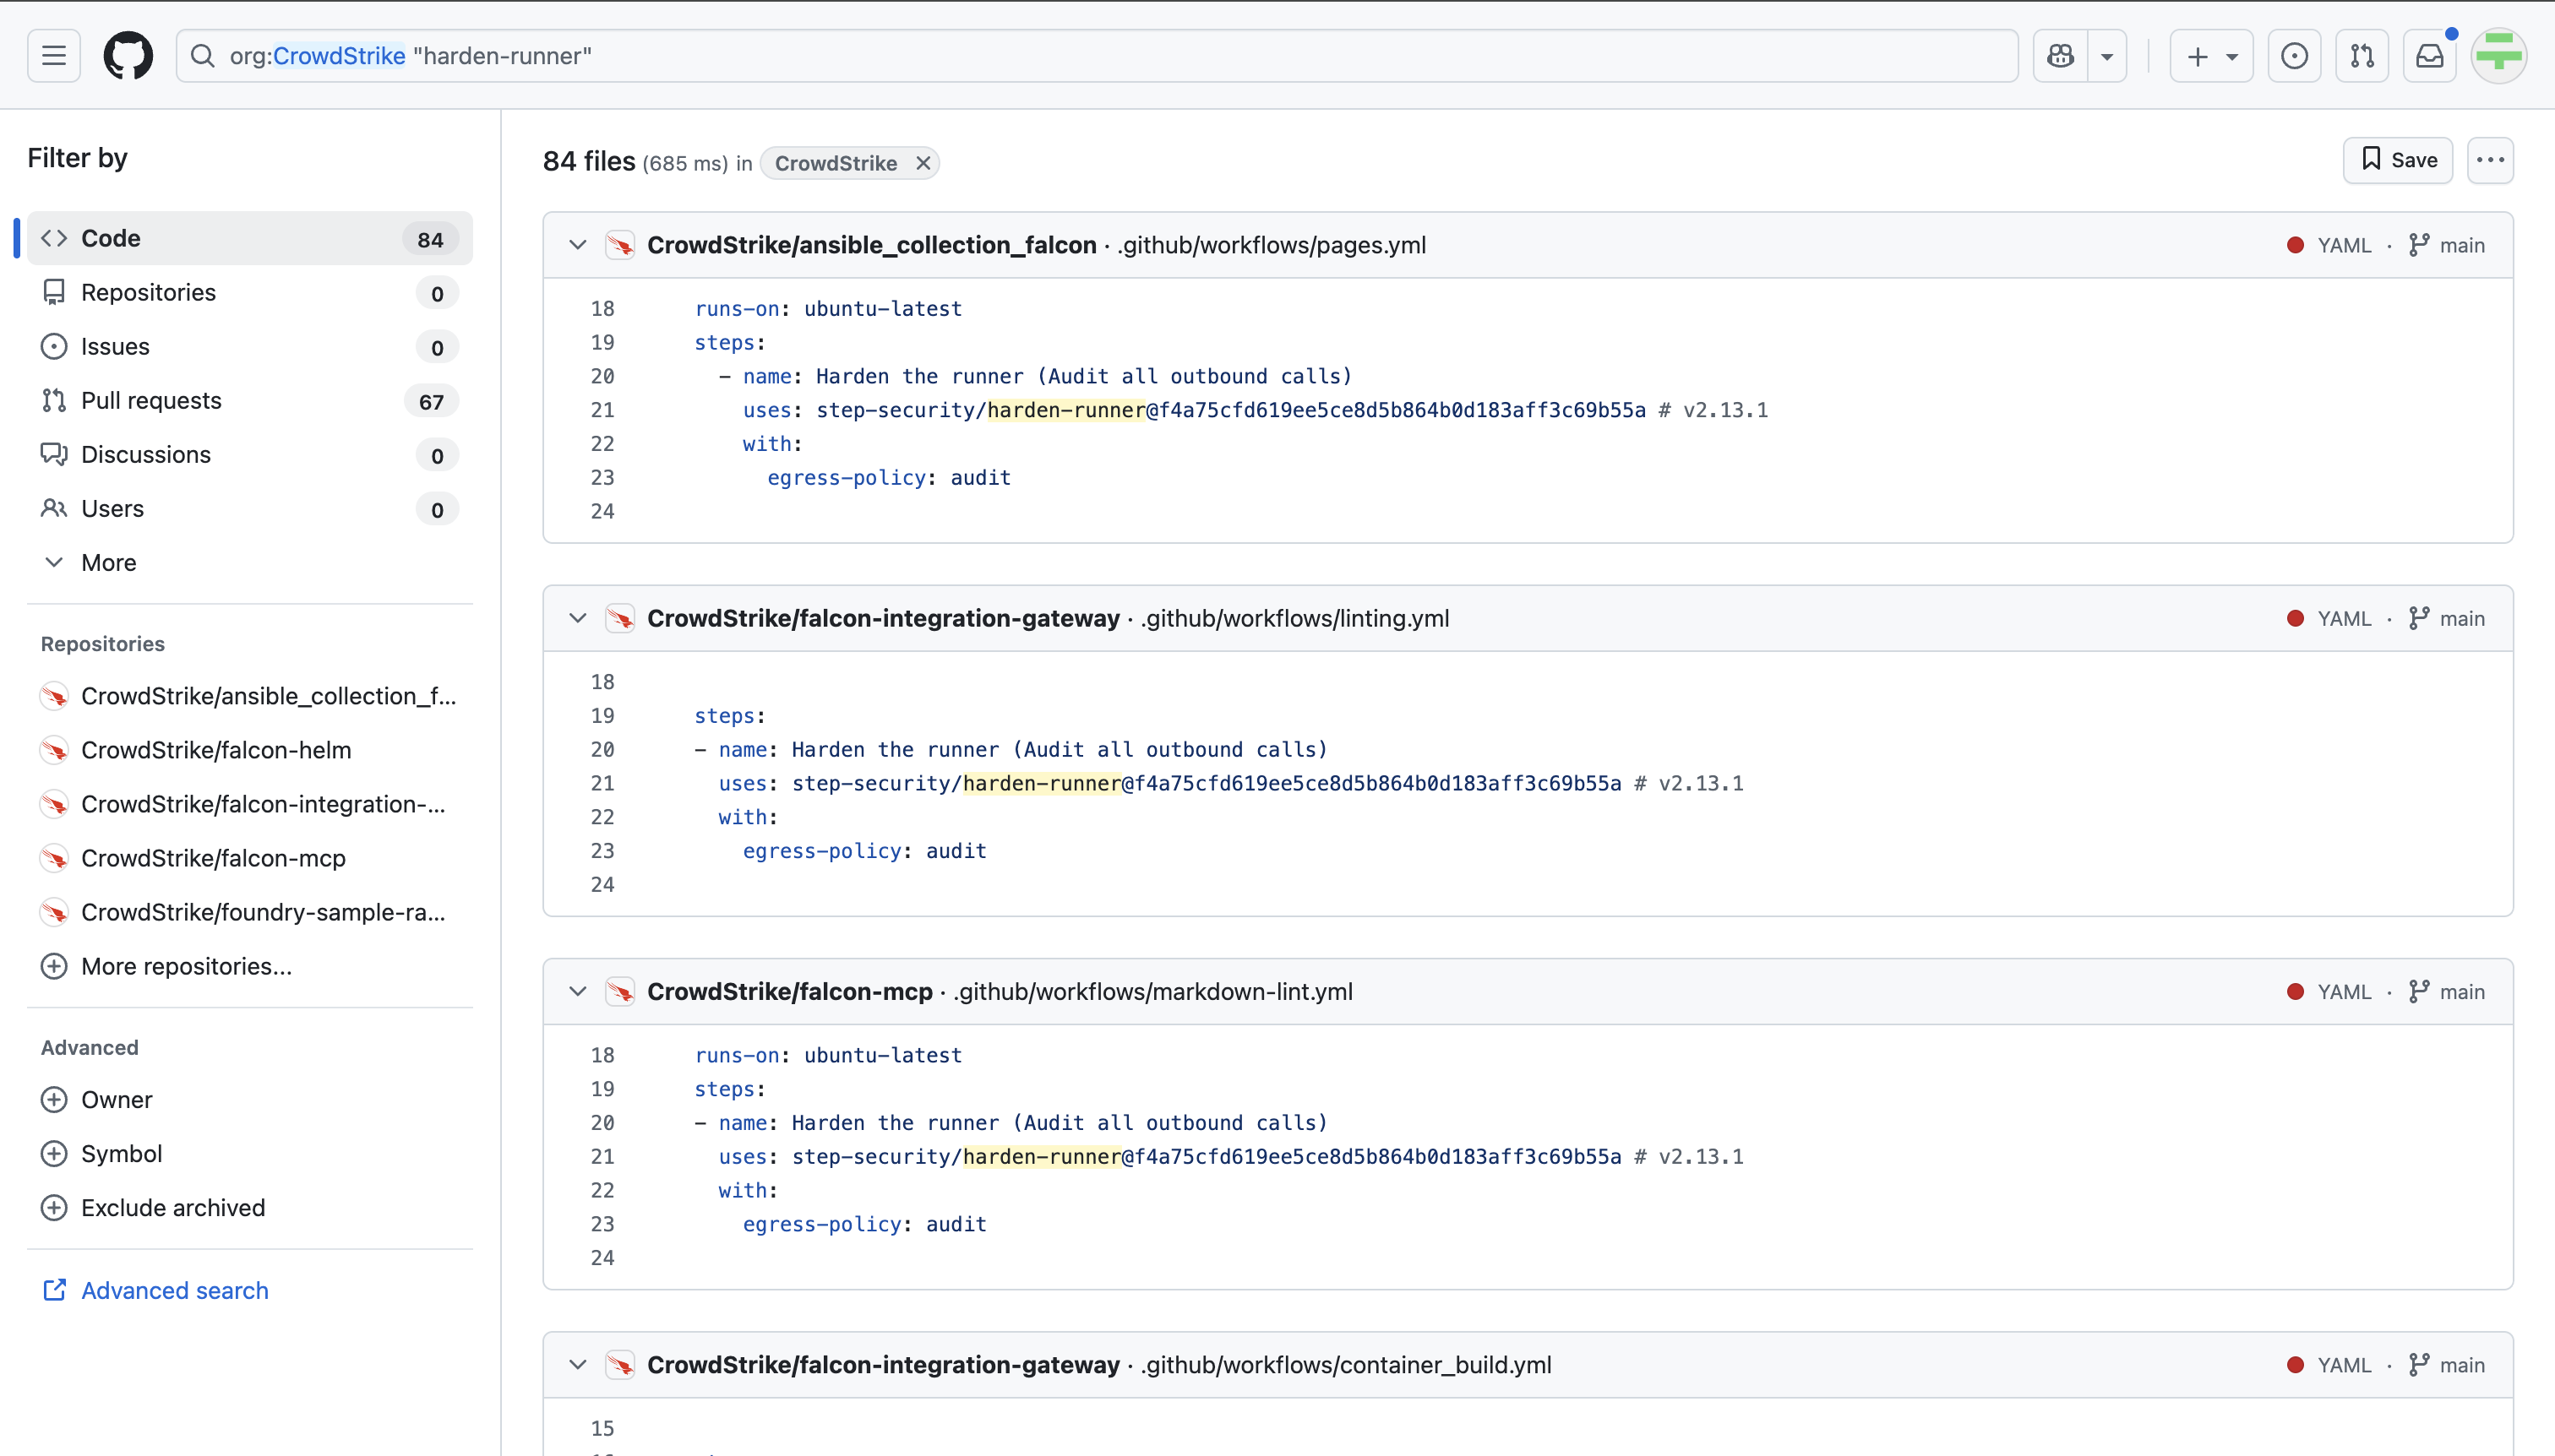This screenshot has height=1456, width=2555.
Task: Remove the CrowdStrike org filter chip
Action: pos(923,163)
